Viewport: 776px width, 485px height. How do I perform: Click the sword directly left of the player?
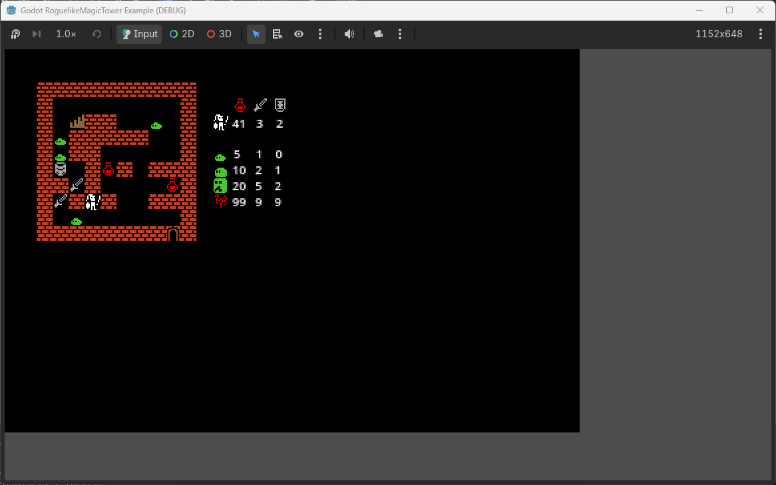[61, 201]
